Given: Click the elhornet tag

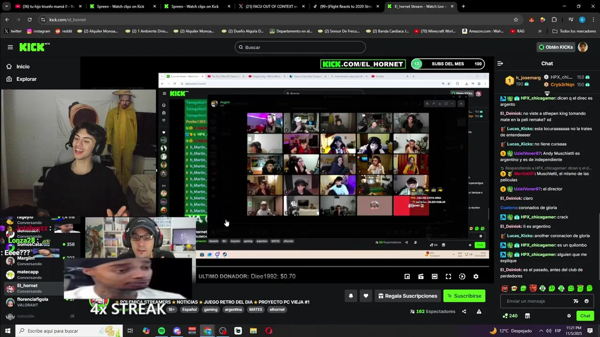Looking at the screenshot, I should [x=277, y=309].
